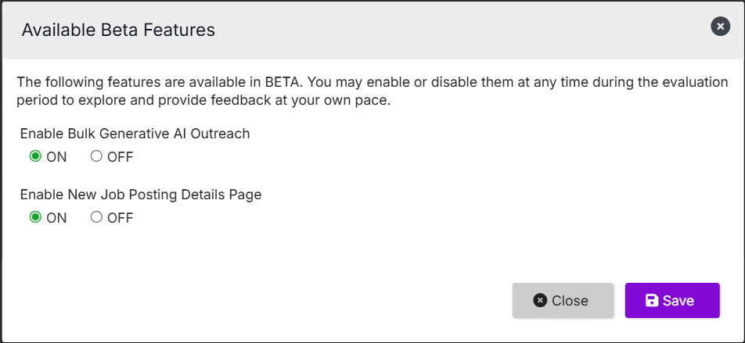Turn OFF Bulk Generative AI Outreach radio
The width and height of the screenshot is (745, 343).
[96, 156]
